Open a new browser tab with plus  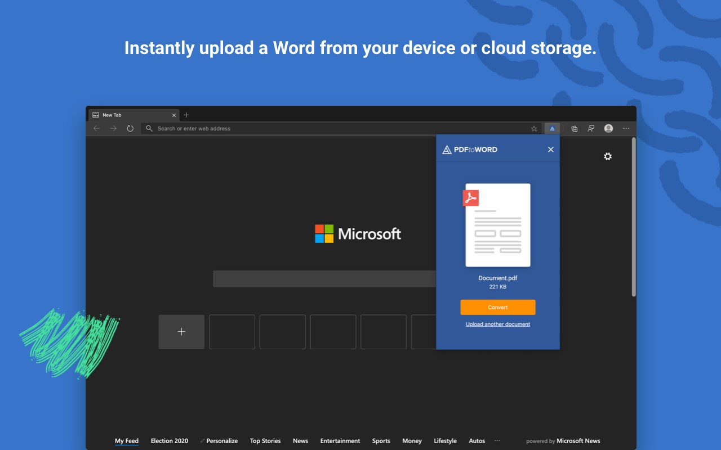[x=186, y=115]
